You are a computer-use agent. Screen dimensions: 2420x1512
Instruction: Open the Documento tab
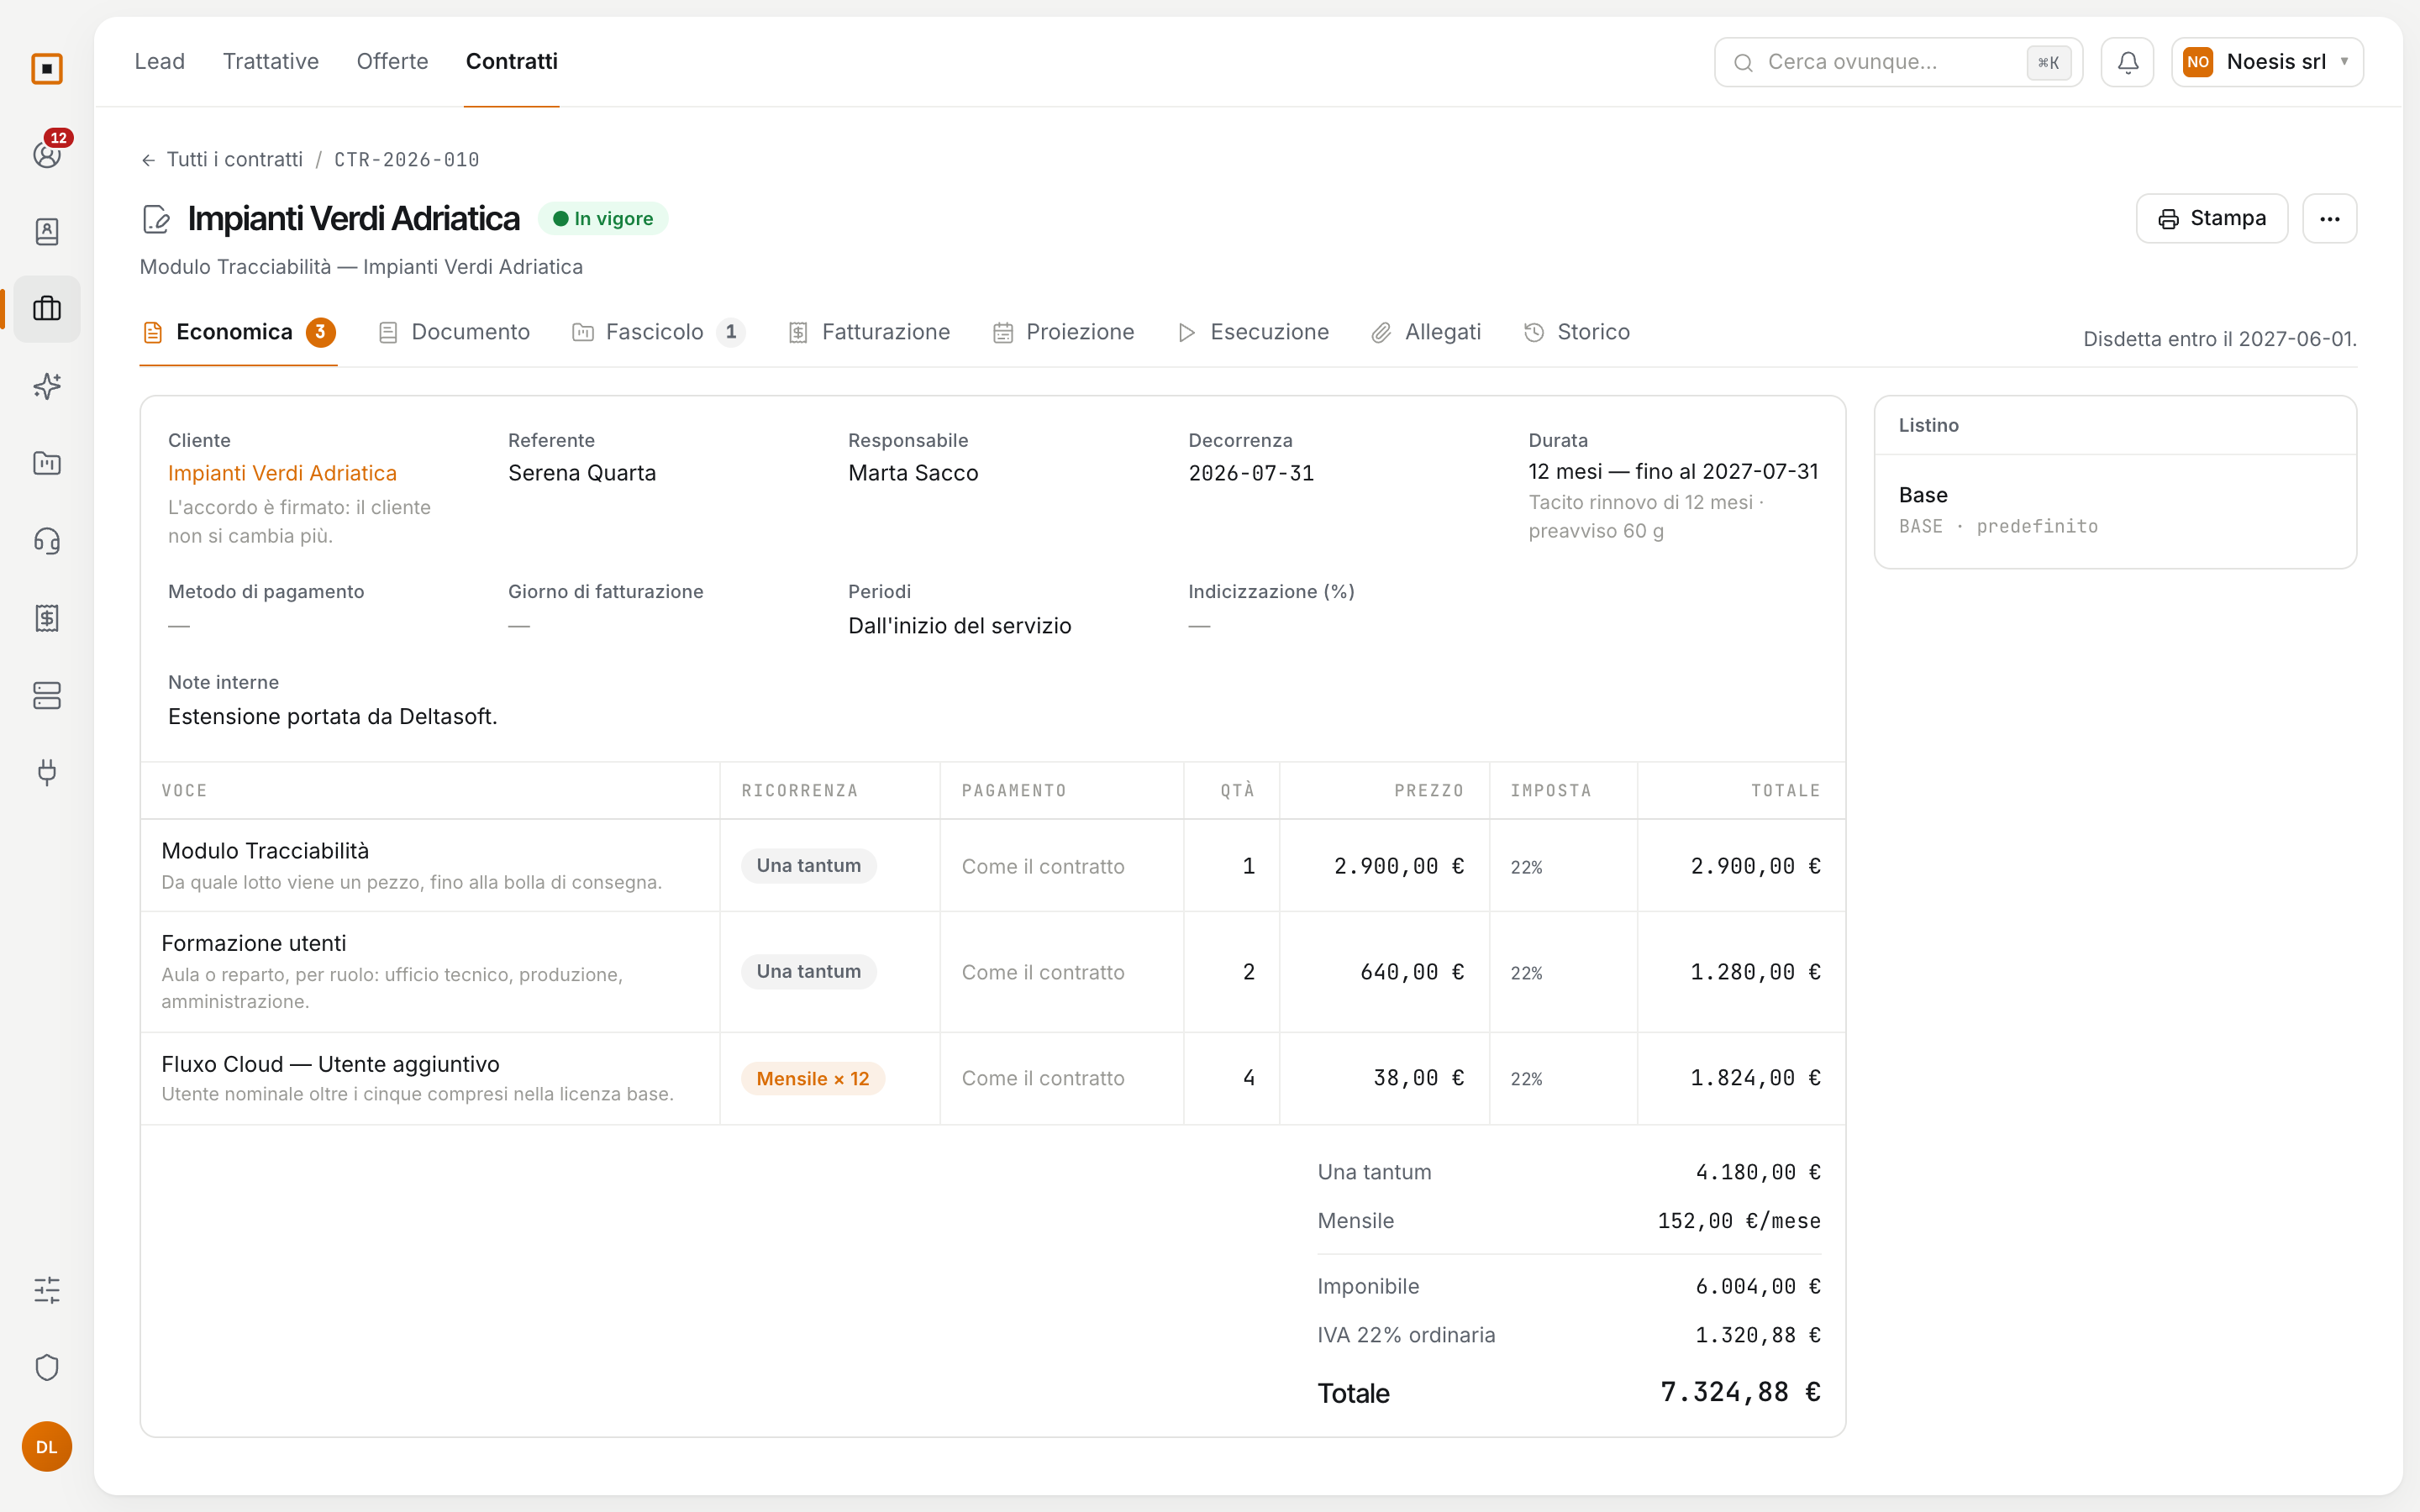coord(455,332)
